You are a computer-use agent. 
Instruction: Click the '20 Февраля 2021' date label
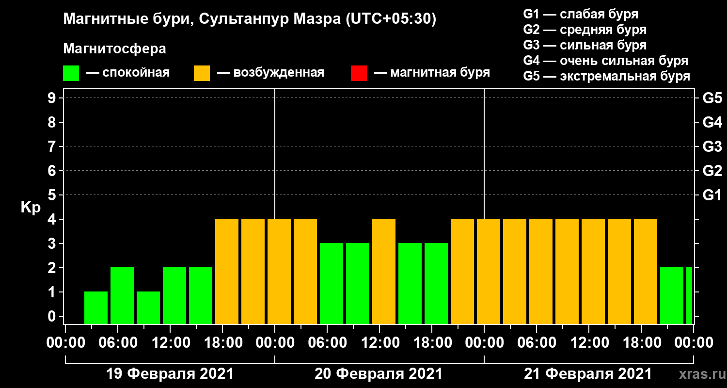(x=379, y=374)
